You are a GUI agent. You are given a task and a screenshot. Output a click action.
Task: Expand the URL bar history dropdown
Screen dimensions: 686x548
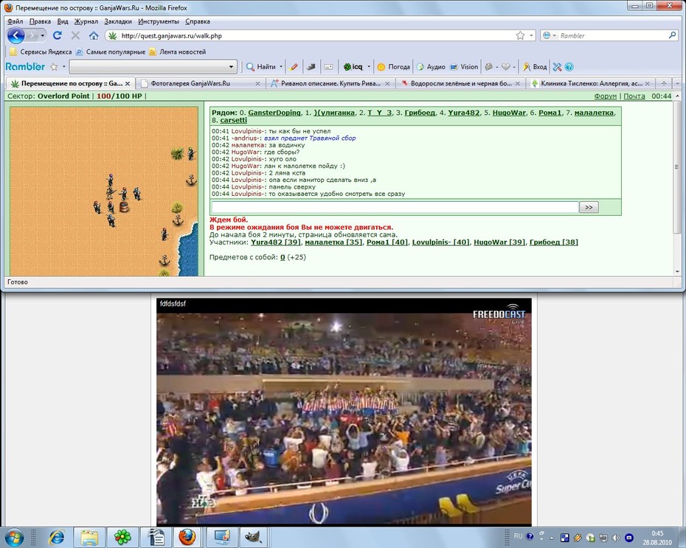532,35
